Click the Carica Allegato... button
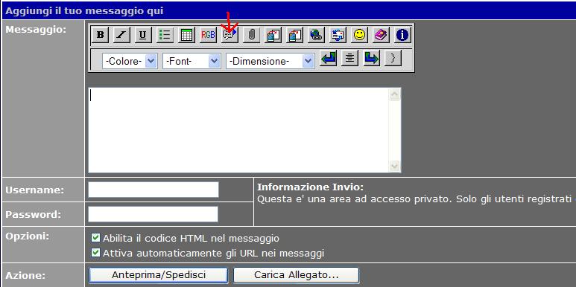Viewport: 576px width, 287px height. pos(296,275)
